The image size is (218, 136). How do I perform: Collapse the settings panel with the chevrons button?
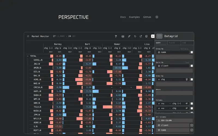pyautogui.click(x=153, y=36)
